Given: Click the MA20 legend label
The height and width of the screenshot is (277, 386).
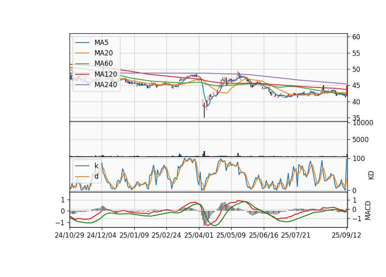Looking at the screenshot, I should (103, 53).
